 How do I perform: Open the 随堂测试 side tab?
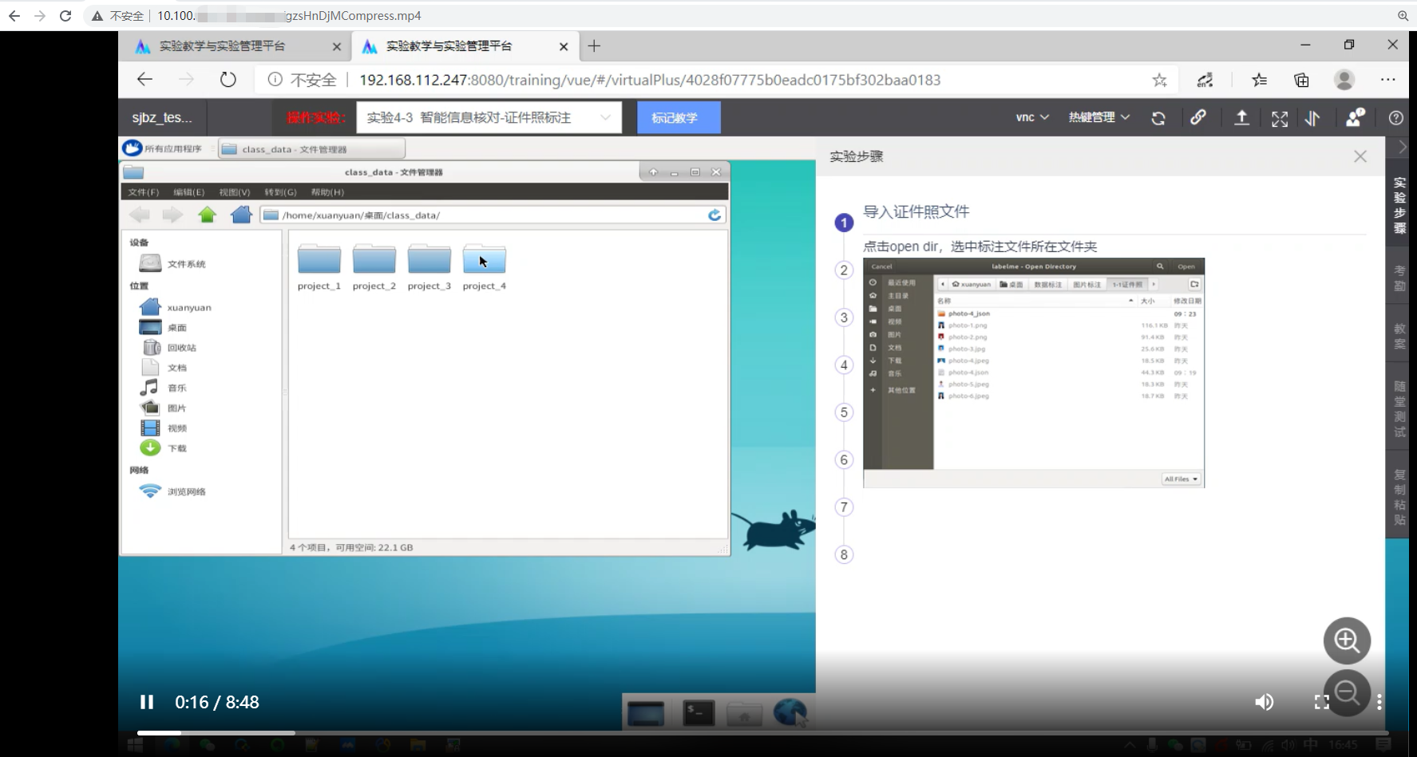(1399, 409)
